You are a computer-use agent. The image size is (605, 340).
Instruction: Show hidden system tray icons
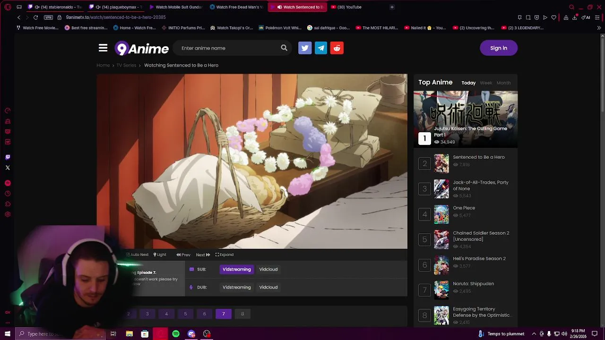pos(534,334)
